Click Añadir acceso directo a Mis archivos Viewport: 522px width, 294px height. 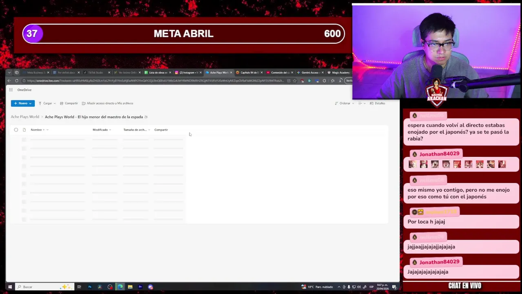click(x=108, y=103)
